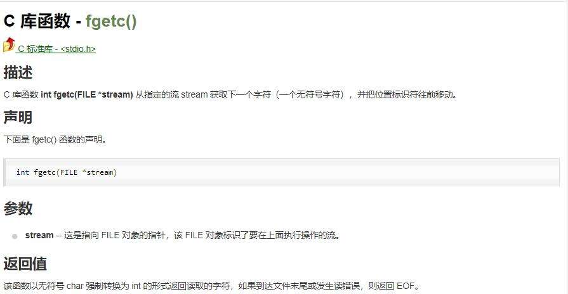Click bold int fgetc(FILE *stream) in description
Screen dimensions: 568x294
[x=87, y=94]
